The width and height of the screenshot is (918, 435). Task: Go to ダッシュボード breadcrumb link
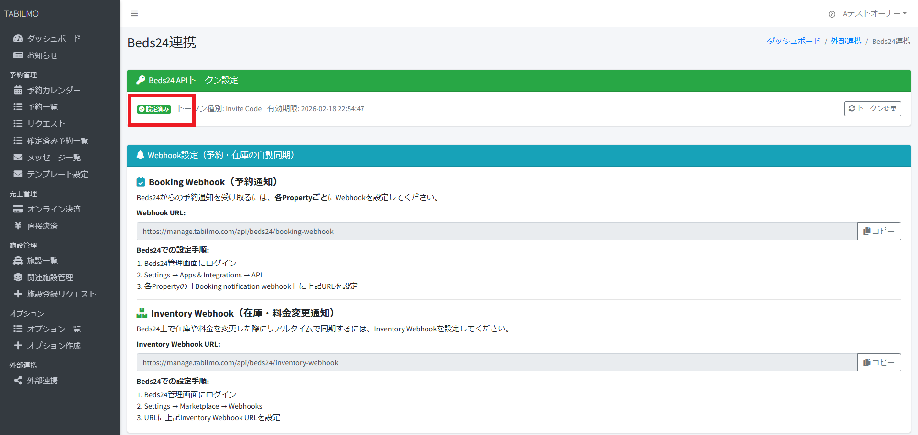[794, 41]
